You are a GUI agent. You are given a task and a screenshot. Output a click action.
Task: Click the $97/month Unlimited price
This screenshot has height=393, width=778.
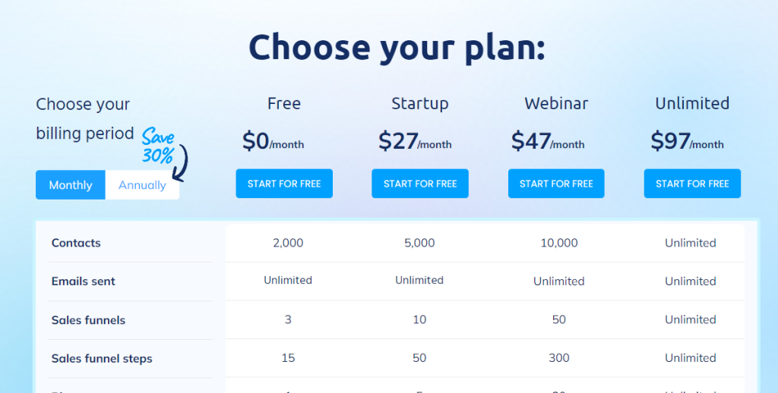687,141
